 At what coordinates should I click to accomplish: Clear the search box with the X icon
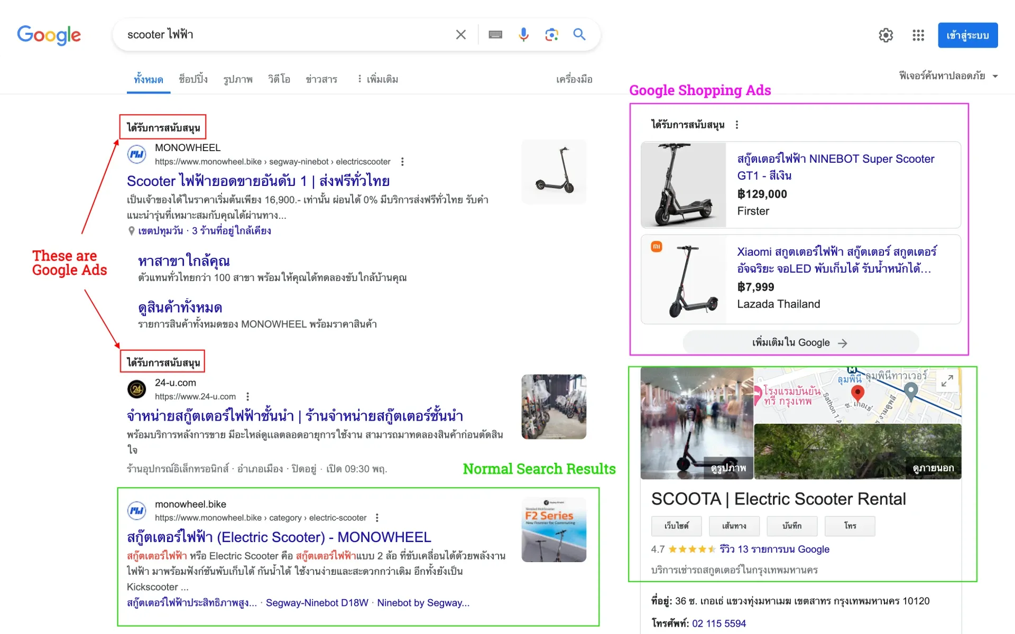[x=460, y=35]
